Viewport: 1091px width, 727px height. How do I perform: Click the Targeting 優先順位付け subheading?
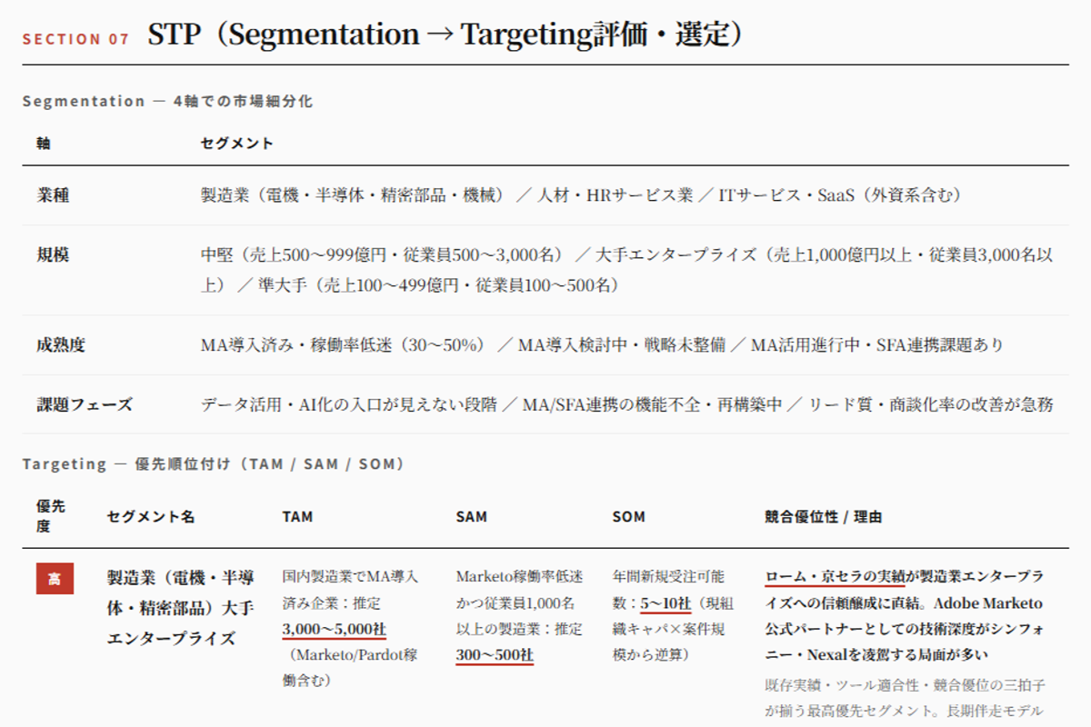[214, 463]
